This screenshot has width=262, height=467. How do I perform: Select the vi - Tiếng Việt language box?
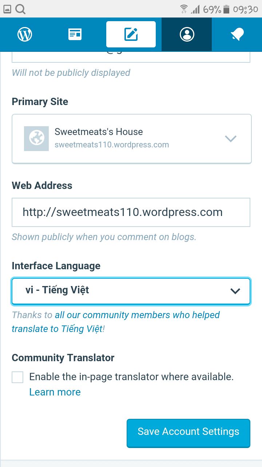coord(131,291)
